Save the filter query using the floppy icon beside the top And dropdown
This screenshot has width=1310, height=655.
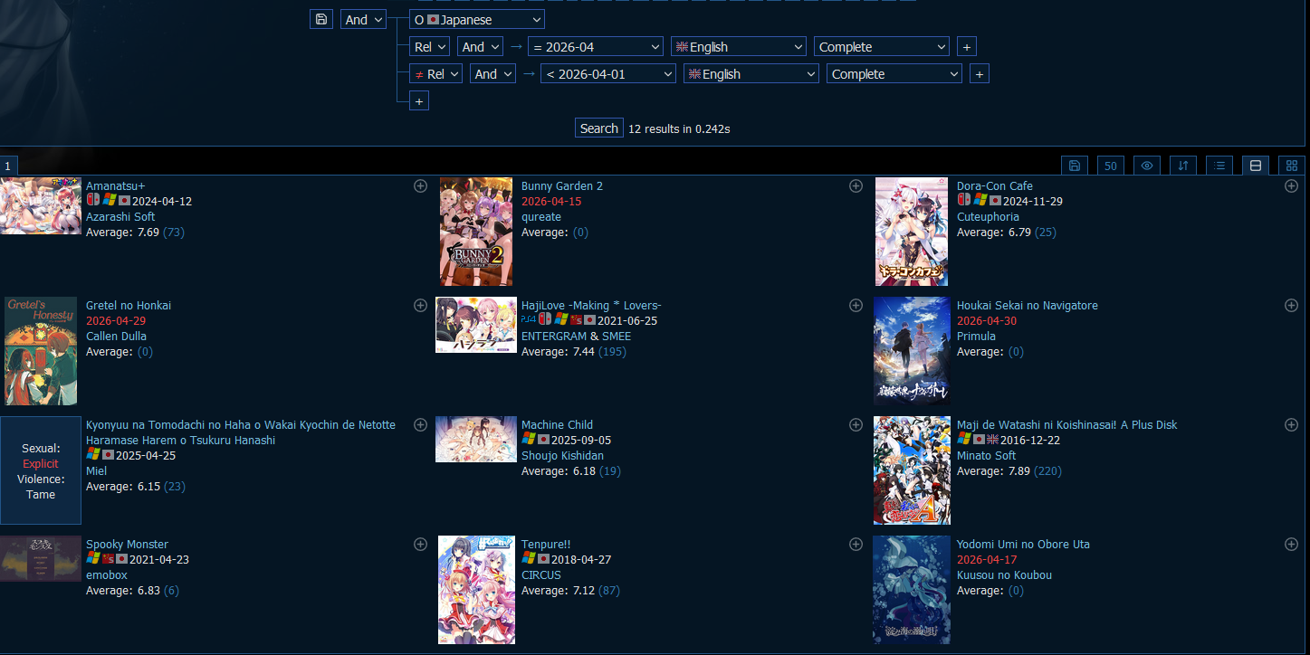tap(321, 19)
